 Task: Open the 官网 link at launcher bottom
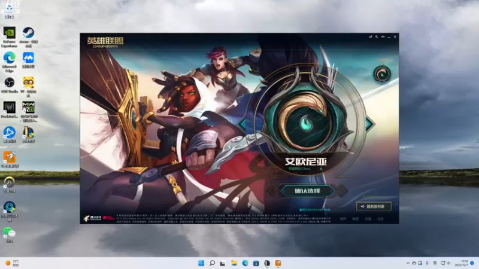click(343, 219)
